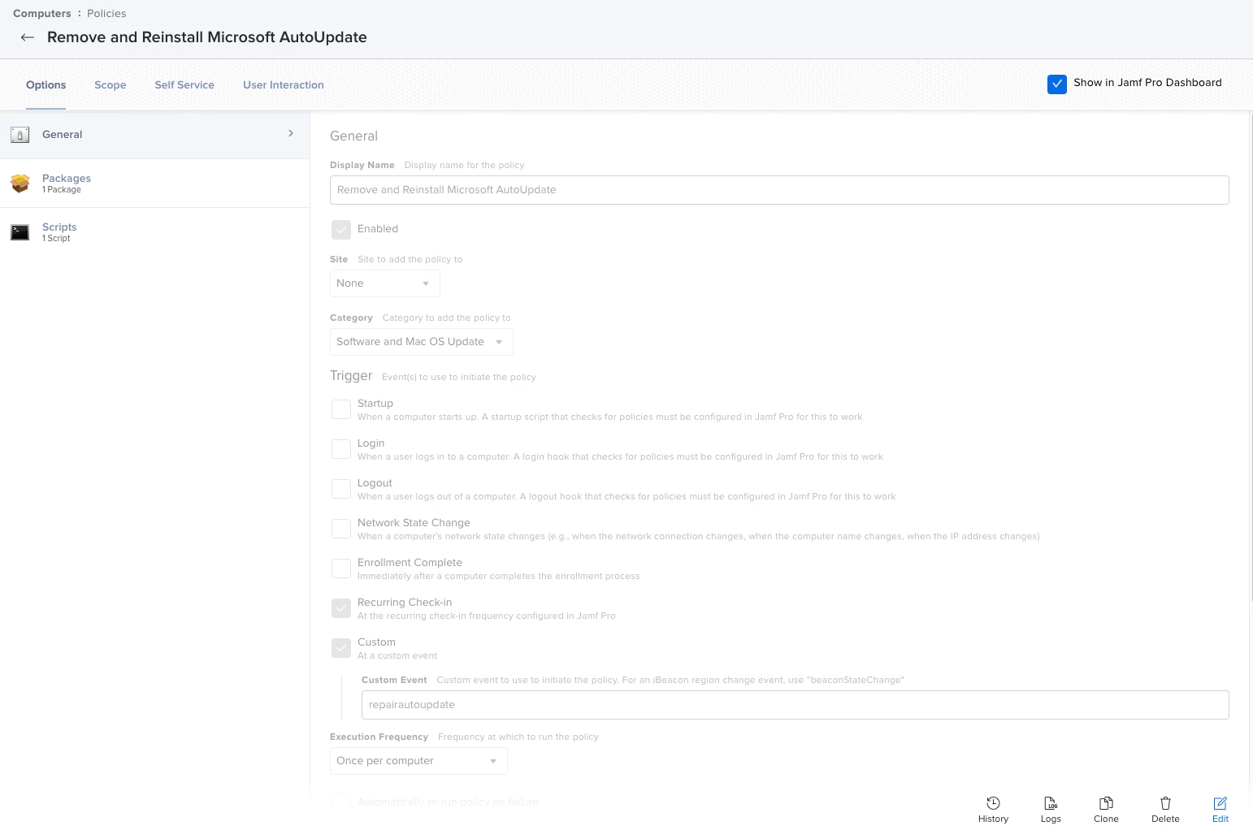
Task: Open the Site dropdown set to None
Action: point(384,283)
